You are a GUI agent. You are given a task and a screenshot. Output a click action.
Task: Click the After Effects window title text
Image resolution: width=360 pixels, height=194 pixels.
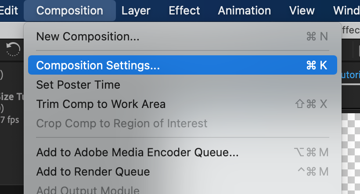[350, 30]
